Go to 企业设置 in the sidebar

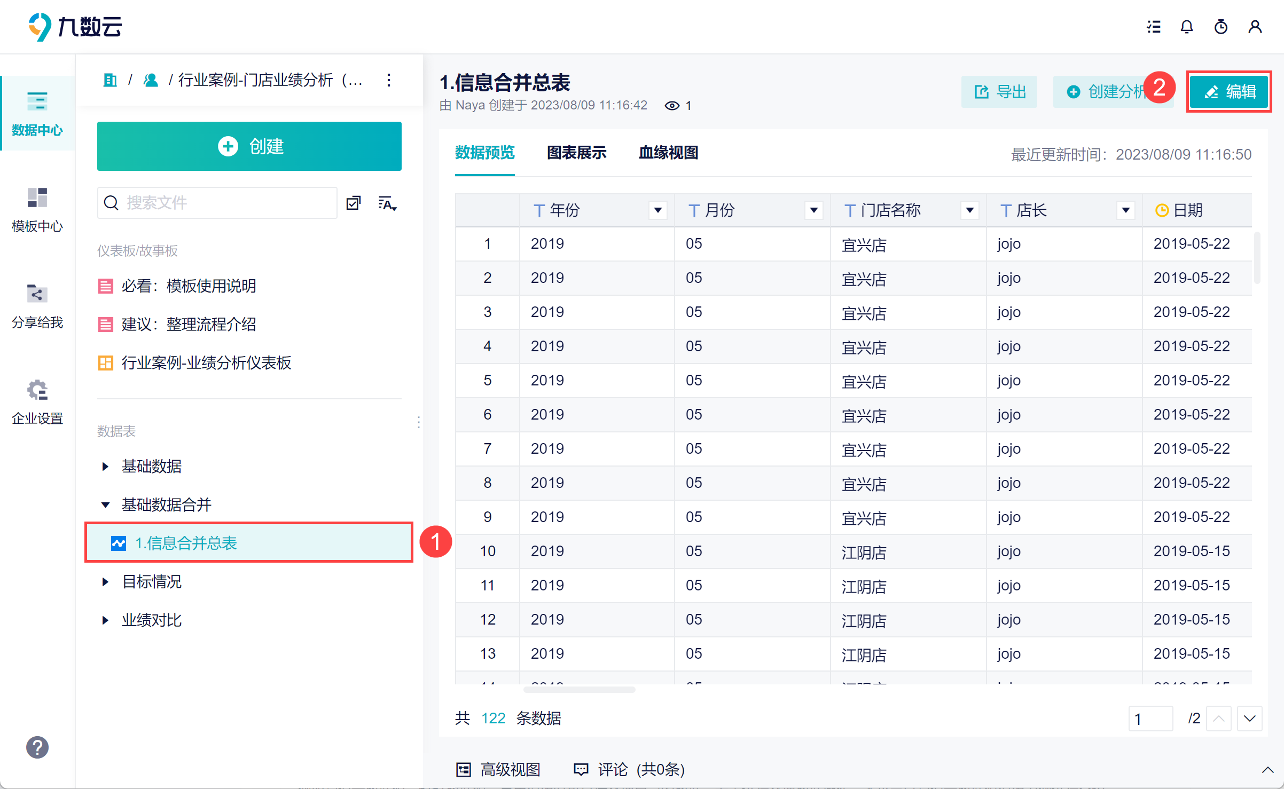[x=37, y=403]
